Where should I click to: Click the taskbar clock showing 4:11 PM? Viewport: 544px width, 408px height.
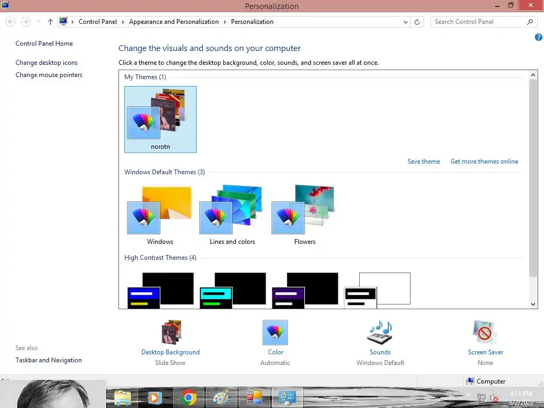click(x=521, y=398)
